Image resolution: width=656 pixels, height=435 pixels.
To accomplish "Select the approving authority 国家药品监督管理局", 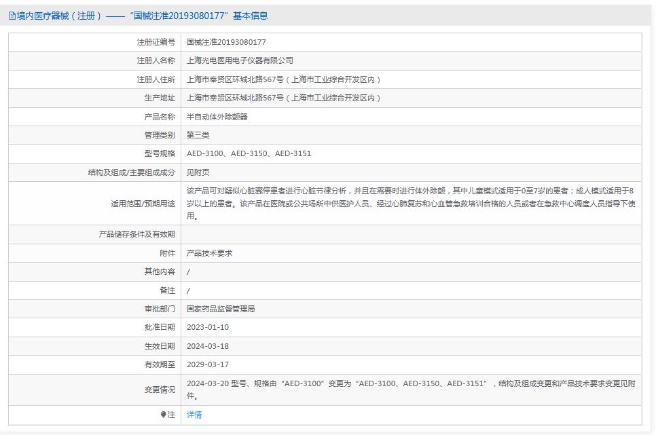I will point(221,309).
